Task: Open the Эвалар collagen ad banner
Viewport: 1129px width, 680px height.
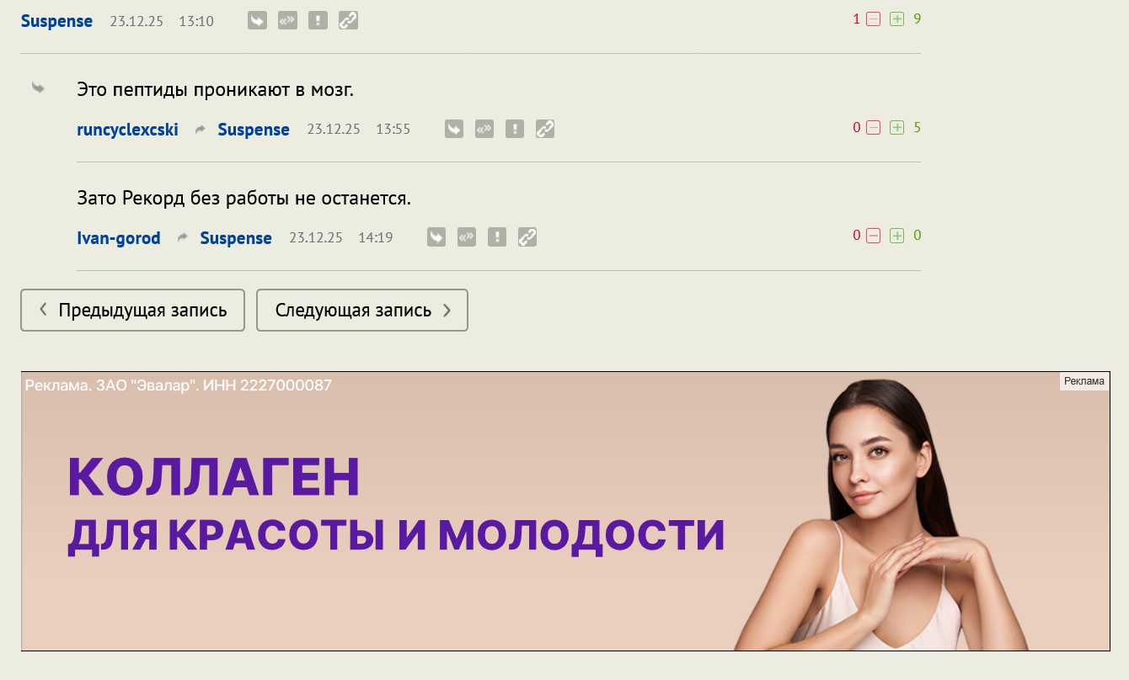Action: coord(565,511)
